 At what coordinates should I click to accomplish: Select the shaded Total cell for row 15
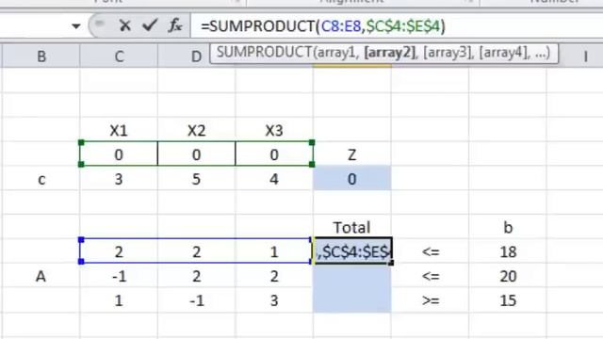click(351, 299)
